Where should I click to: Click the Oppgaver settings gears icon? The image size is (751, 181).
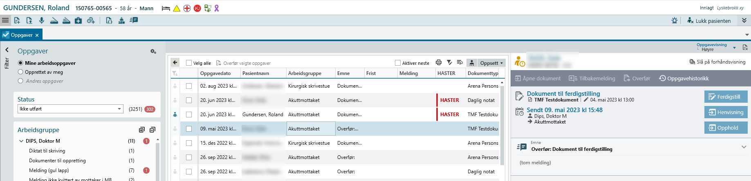coord(153,51)
